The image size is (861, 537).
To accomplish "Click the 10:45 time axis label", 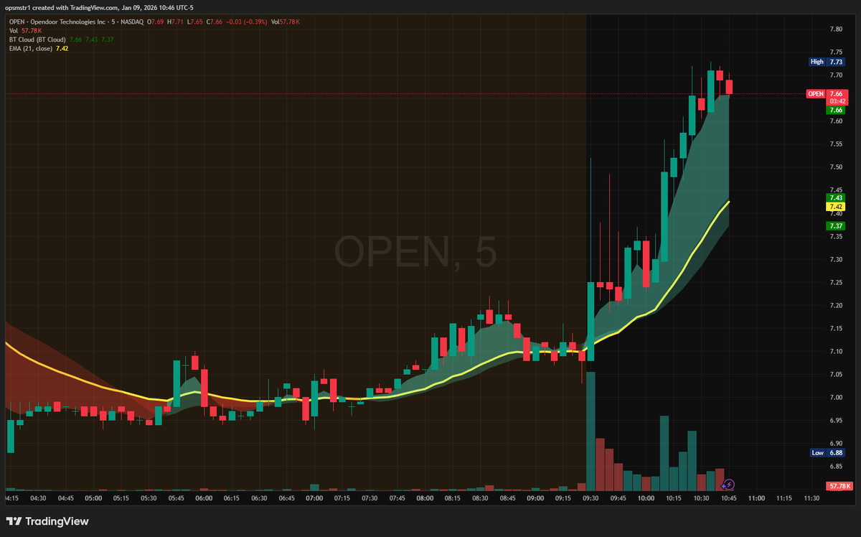I will coord(728,498).
